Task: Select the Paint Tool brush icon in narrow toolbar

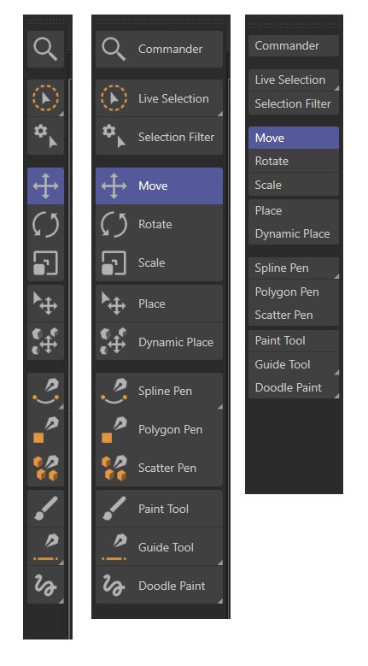Action: point(46,509)
